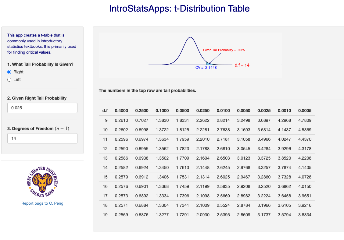The image size is (344, 240).
Task: Click table cell 0.6892 in row 17
Action: click(142, 196)
